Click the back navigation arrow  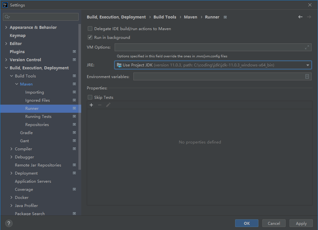pyautogui.click(x=300, y=17)
